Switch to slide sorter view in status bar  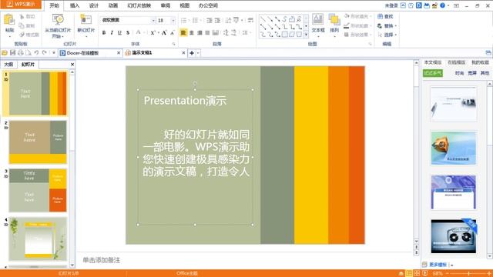pyautogui.click(x=417, y=274)
